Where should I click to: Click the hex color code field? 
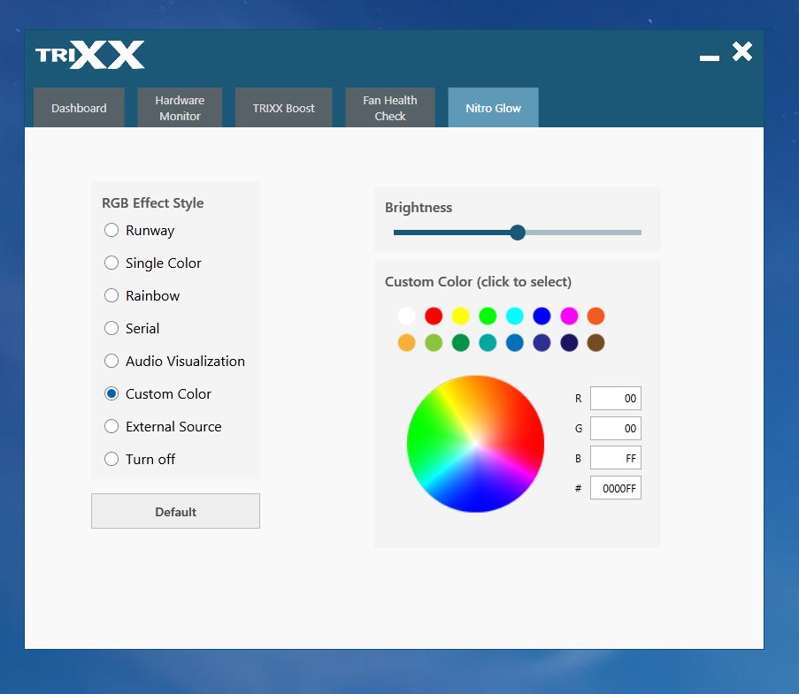click(616, 488)
